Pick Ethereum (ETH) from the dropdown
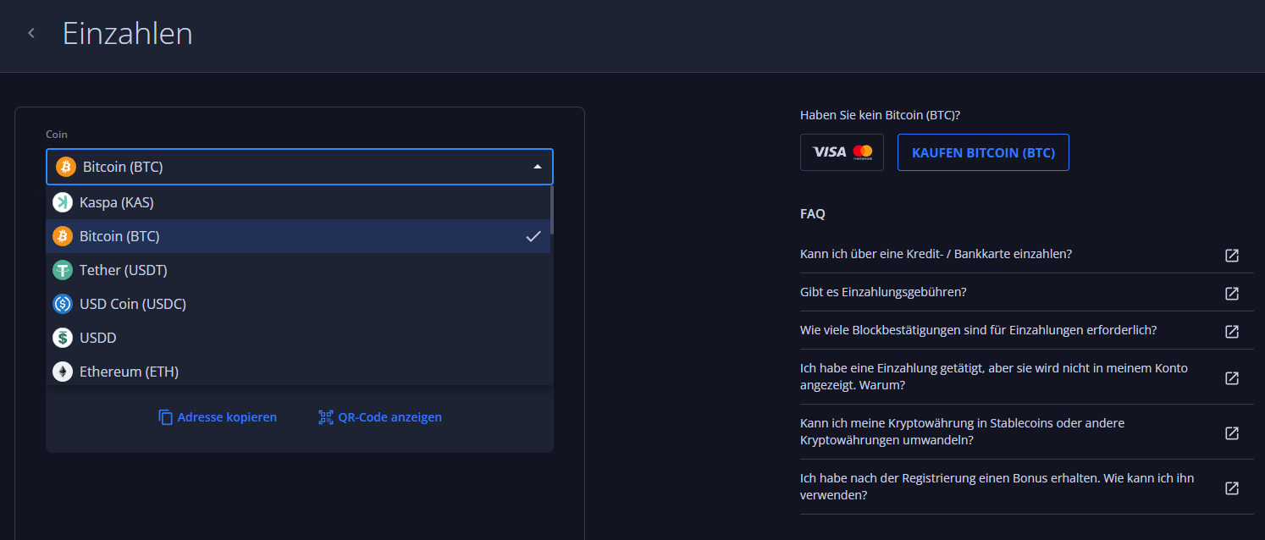The image size is (1265, 540). 298,372
